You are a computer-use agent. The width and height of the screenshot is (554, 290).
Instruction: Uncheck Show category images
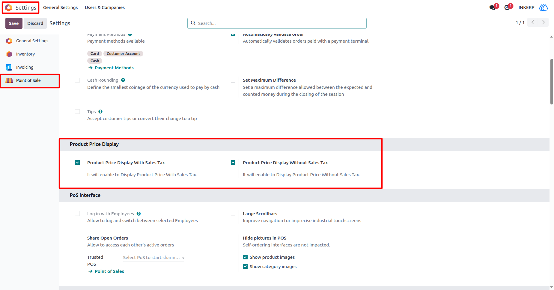click(x=245, y=267)
